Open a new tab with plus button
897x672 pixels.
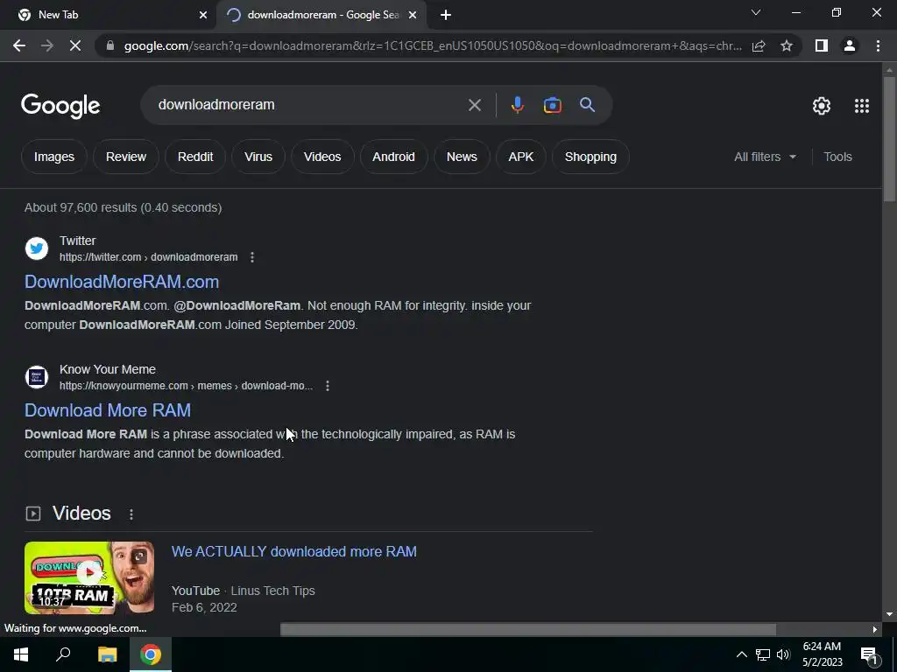point(446,15)
